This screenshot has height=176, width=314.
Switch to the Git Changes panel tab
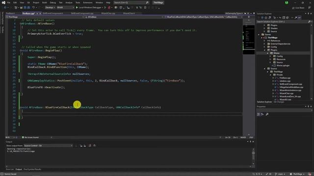click(x=279, y=102)
